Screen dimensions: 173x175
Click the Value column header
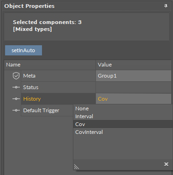[133, 65]
